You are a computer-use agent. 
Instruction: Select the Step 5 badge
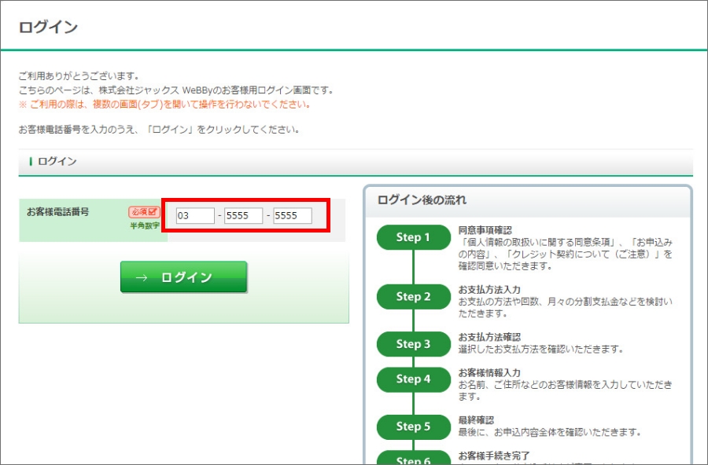coord(413,426)
